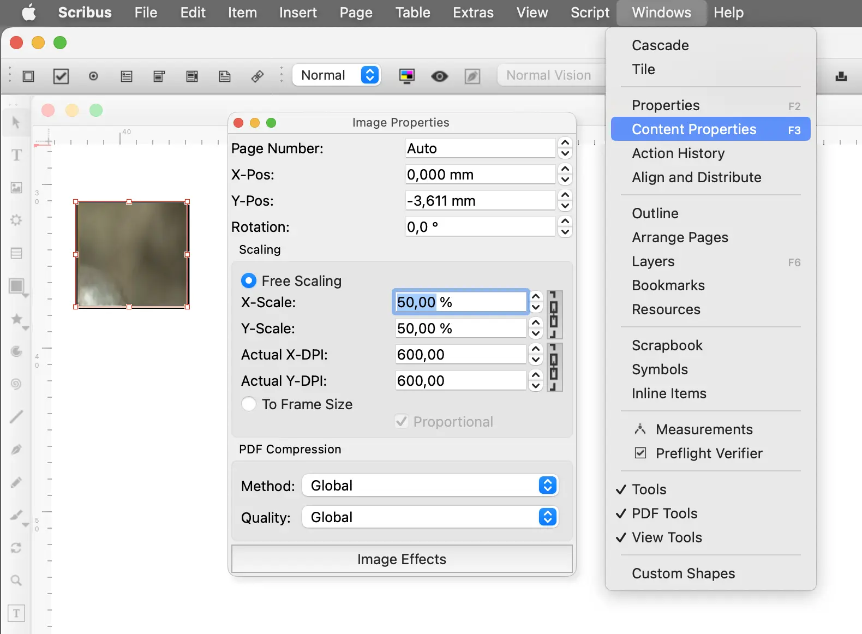The height and width of the screenshot is (634, 862).
Task: Select the Free Scaling radio button
Action: coord(249,281)
